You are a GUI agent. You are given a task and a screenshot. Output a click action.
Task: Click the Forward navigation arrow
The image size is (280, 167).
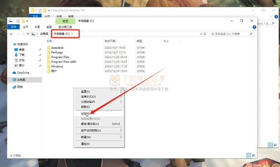tap(18, 34)
